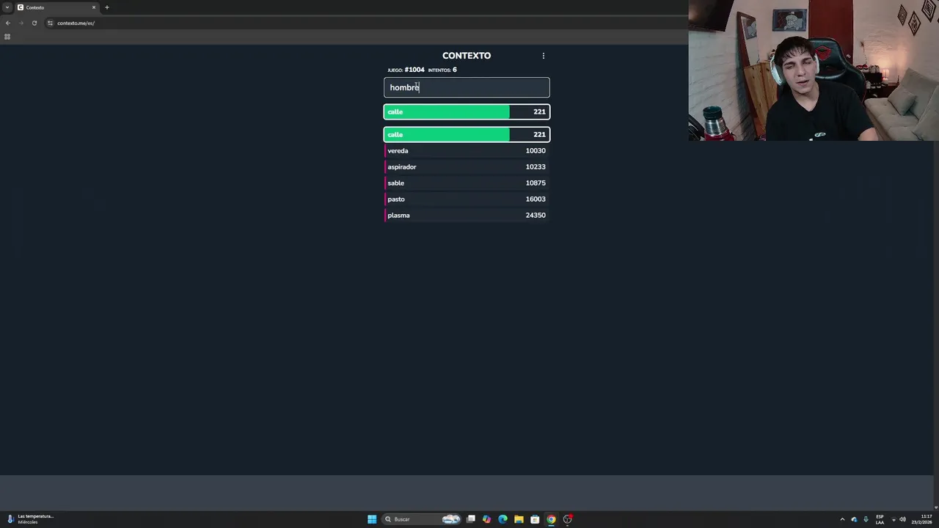Open File Explorer from the taskbar

tap(519, 519)
